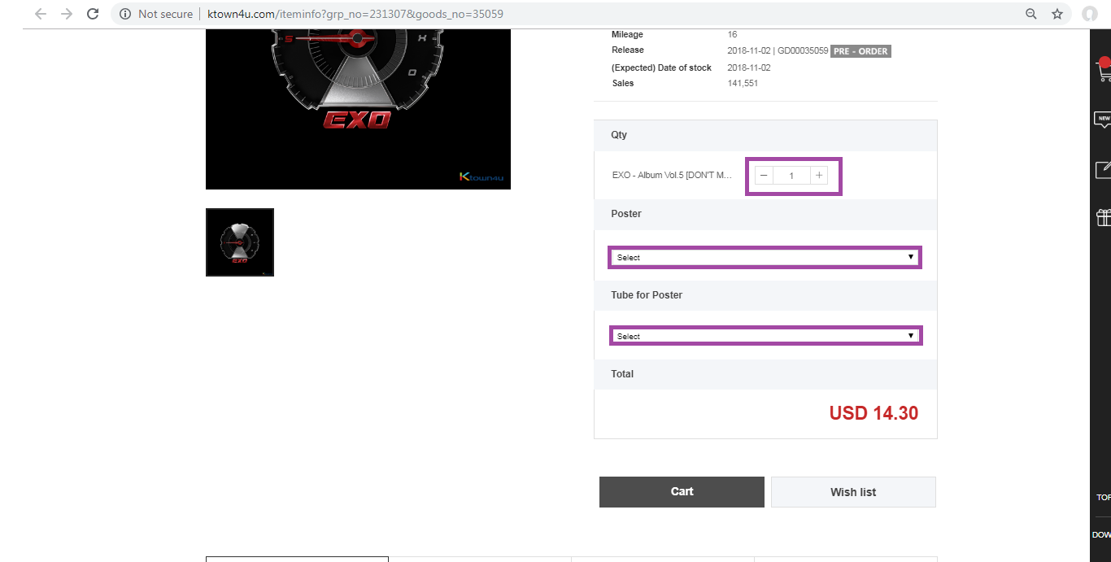
Task: Click the sales figure 141,551
Action: [x=743, y=83]
